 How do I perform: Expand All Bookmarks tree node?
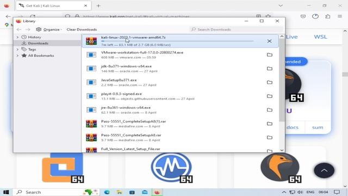17,56
